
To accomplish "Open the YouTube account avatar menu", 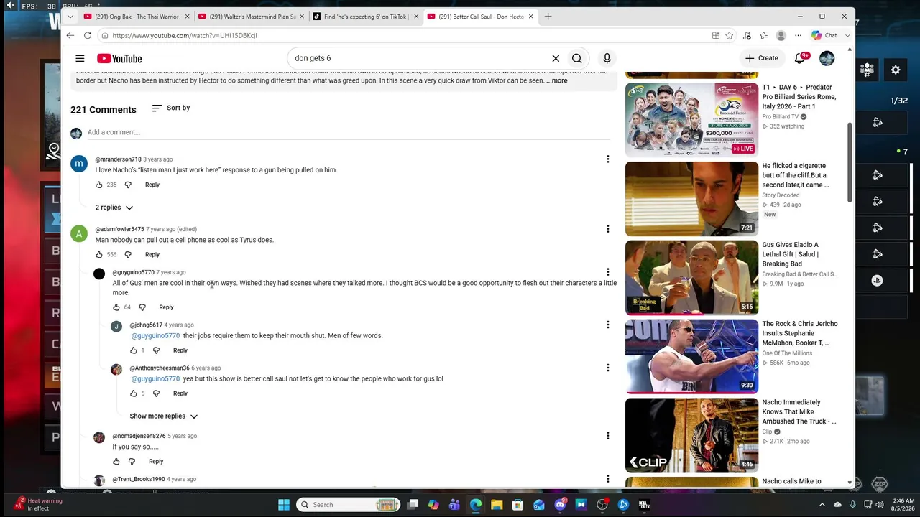I will tap(827, 58).
